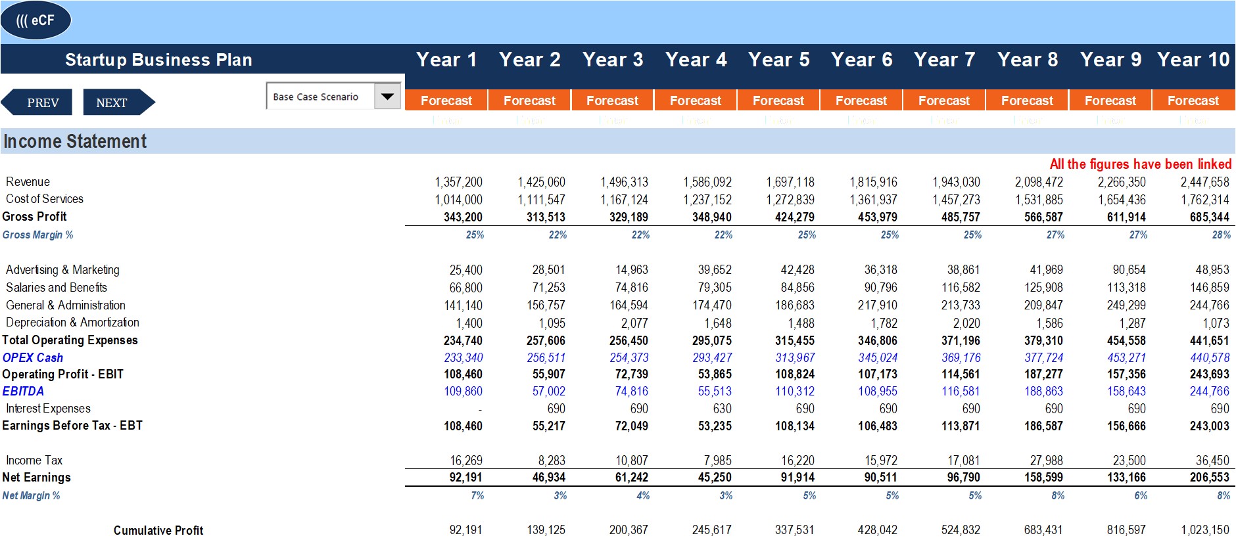Click the Forecast label under Year 8
The image size is (1236, 540).
pyautogui.click(x=1027, y=101)
